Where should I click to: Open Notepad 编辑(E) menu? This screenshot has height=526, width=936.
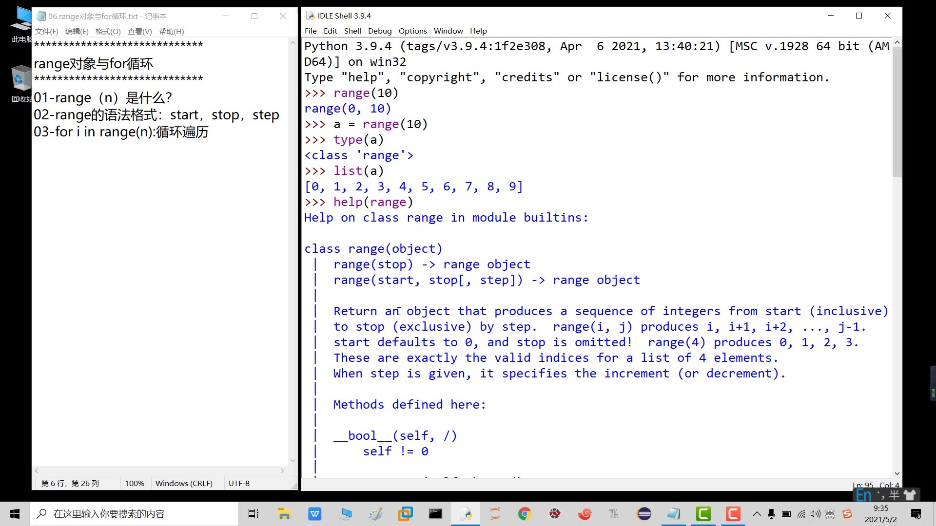pyautogui.click(x=77, y=31)
